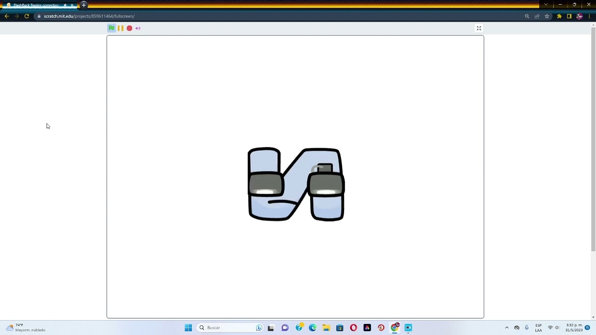Bookmark this page with the star
Image resolution: width=596 pixels, height=335 pixels.
coord(547,16)
